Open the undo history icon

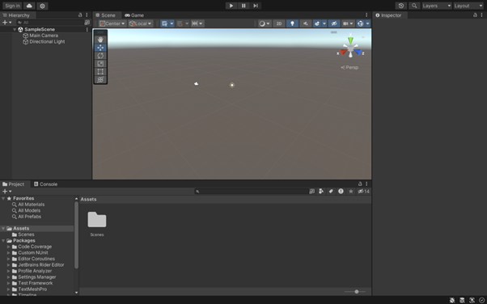[401, 6]
